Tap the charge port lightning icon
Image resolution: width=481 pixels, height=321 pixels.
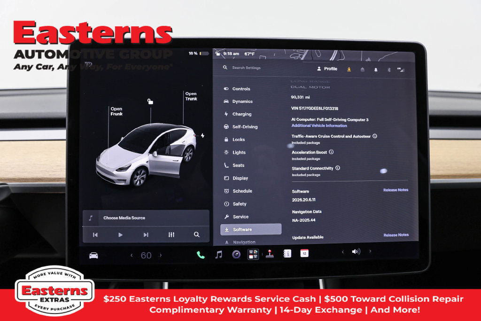pyautogui.click(x=202, y=135)
